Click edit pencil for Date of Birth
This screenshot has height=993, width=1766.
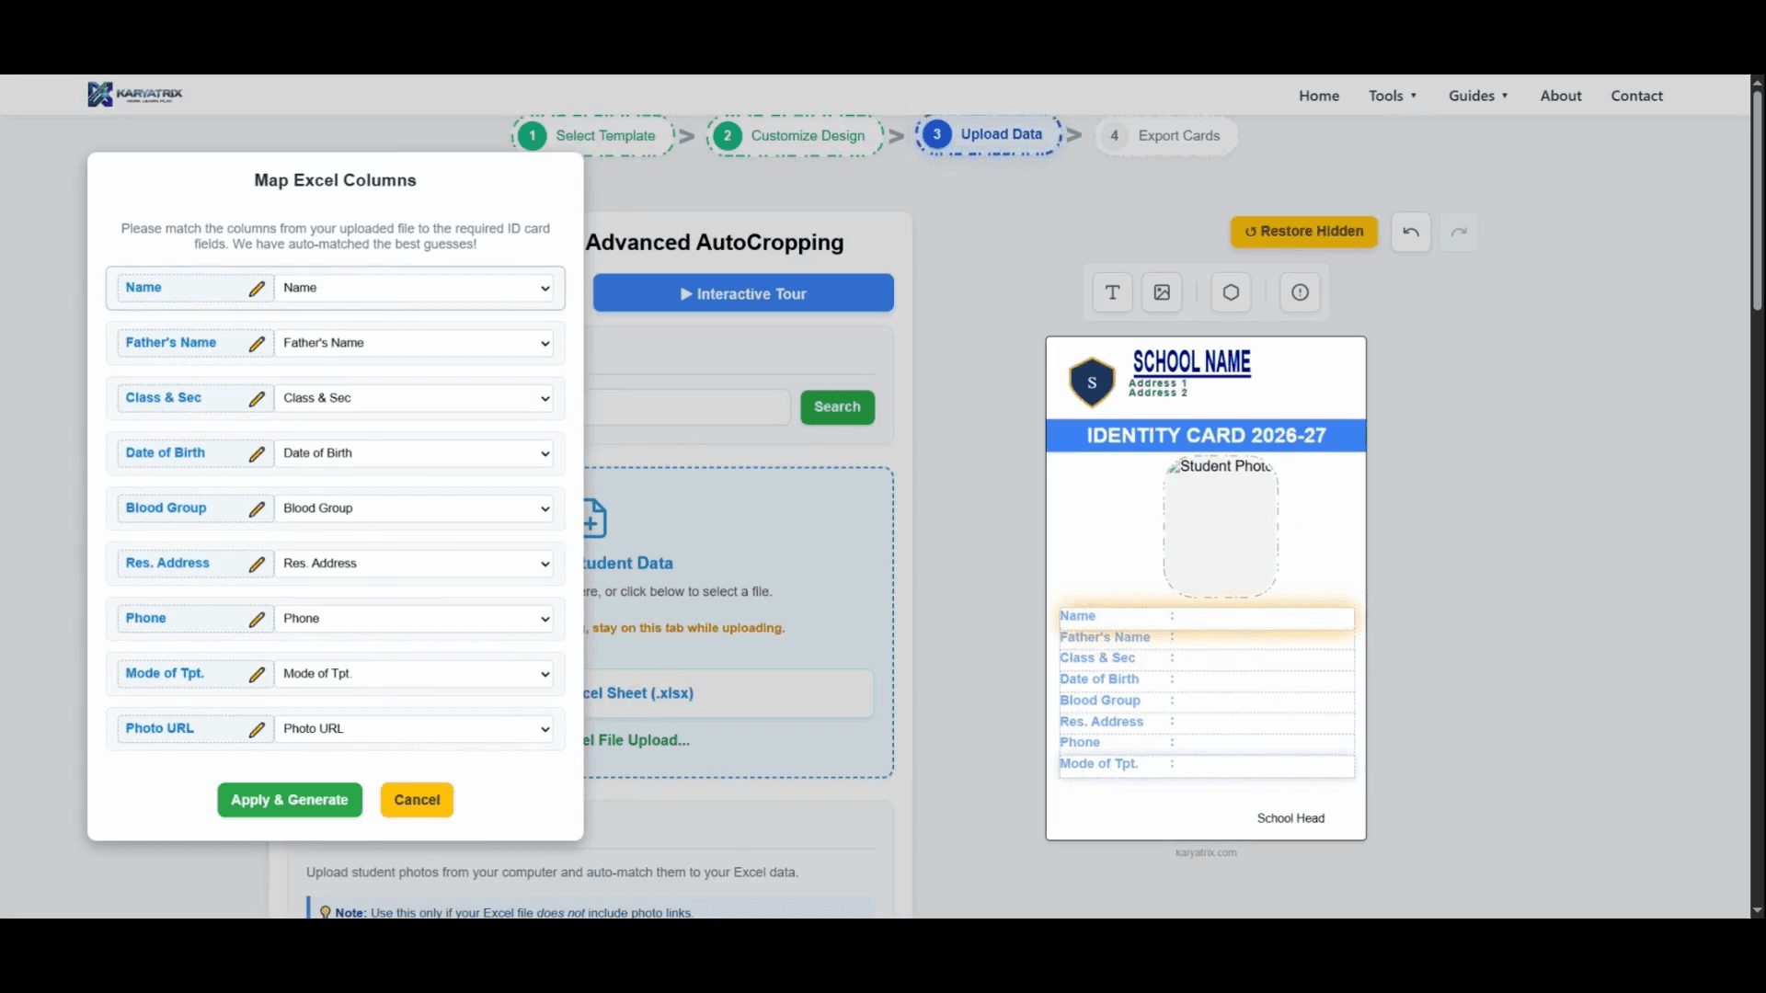tap(257, 454)
